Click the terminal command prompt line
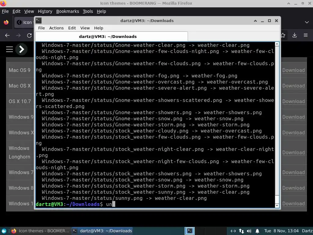Screen dimensions: 313x235 (155, 204)
